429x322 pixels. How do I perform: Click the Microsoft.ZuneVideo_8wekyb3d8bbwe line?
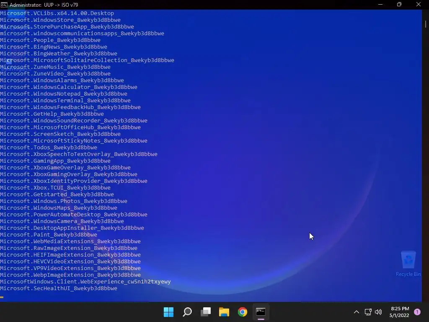(x=55, y=74)
